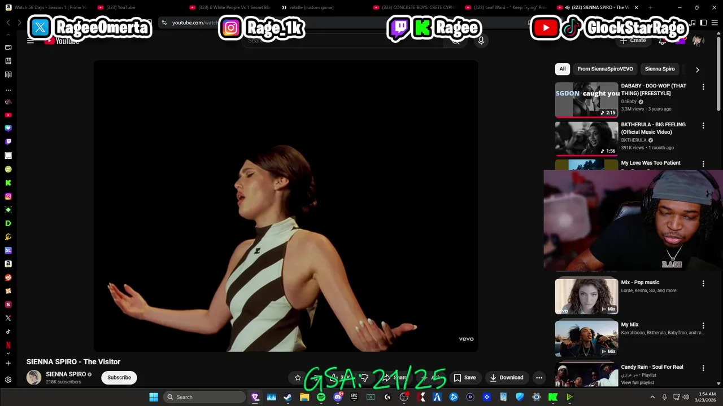Switch to the Watch 56 Days browser tab
This screenshot has width=723, height=406.
coord(47,7)
